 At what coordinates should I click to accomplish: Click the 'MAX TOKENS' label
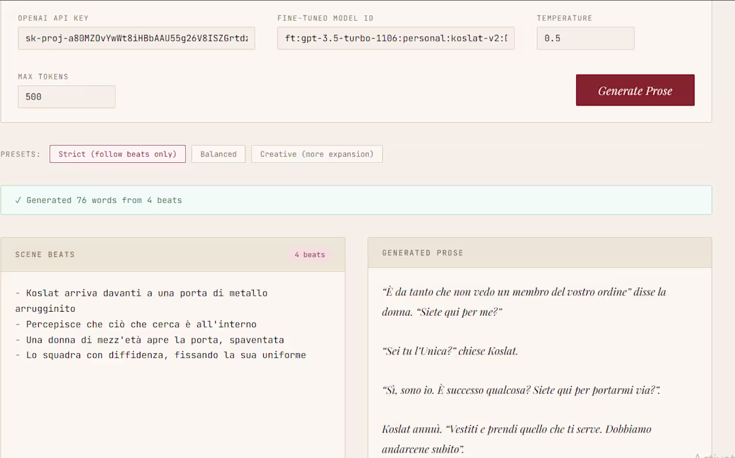[x=43, y=77]
